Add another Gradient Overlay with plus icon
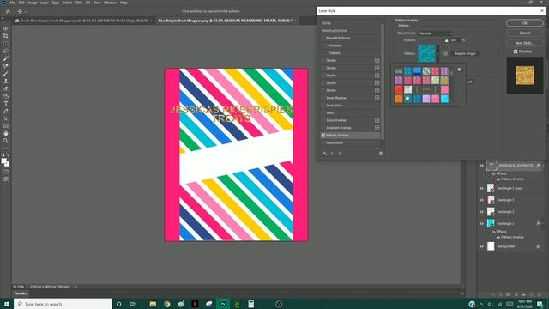 click(377, 128)
